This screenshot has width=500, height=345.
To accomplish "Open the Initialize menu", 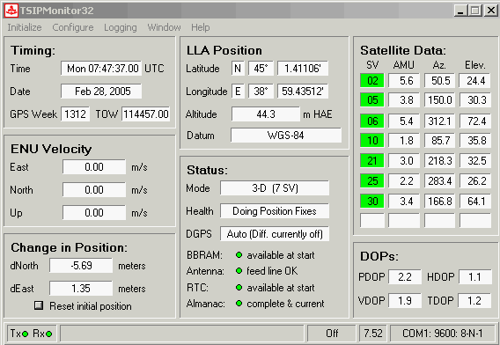I will (x=25, y=27).
